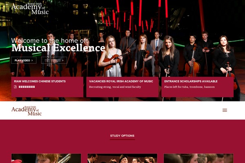Open Entrance Scholarships Available heading
245x163 pixels.
pyautogui.click(x=191, y=81)
